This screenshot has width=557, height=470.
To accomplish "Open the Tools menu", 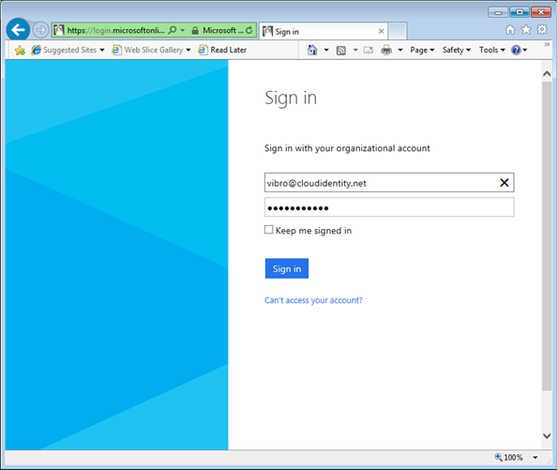I will pos(492,50).
